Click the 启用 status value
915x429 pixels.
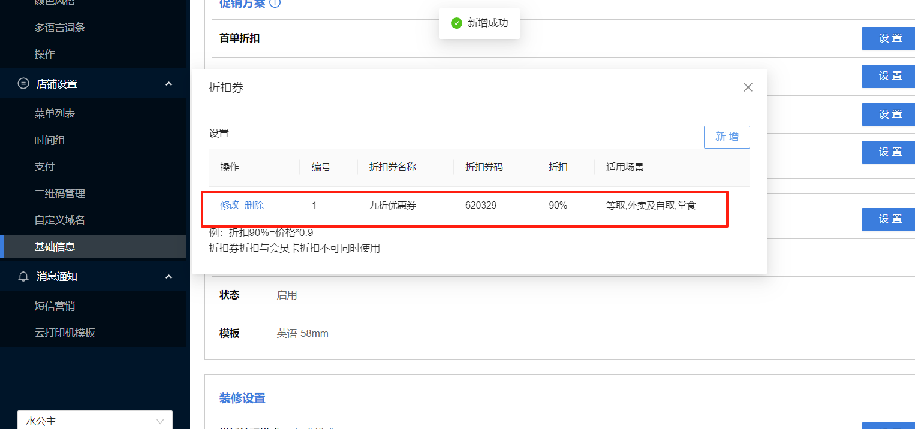287,295
